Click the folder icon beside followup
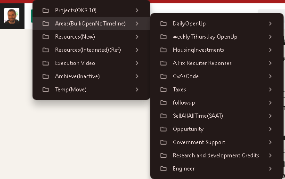This screenshot has height=179, width=285. tap(163, 103)
